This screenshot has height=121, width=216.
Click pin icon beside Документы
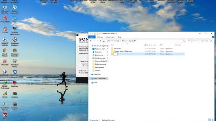[107, 55]
